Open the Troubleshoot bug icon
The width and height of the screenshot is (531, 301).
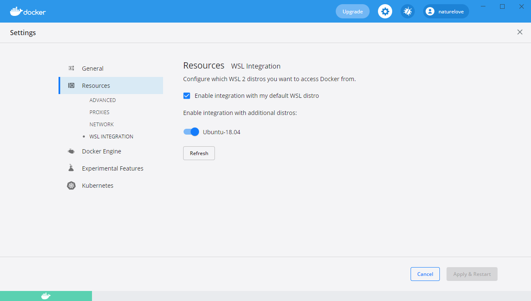[x=408, y=11]
